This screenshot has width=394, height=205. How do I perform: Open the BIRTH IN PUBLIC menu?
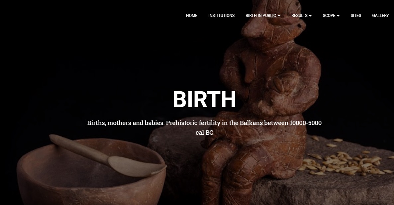263,16
